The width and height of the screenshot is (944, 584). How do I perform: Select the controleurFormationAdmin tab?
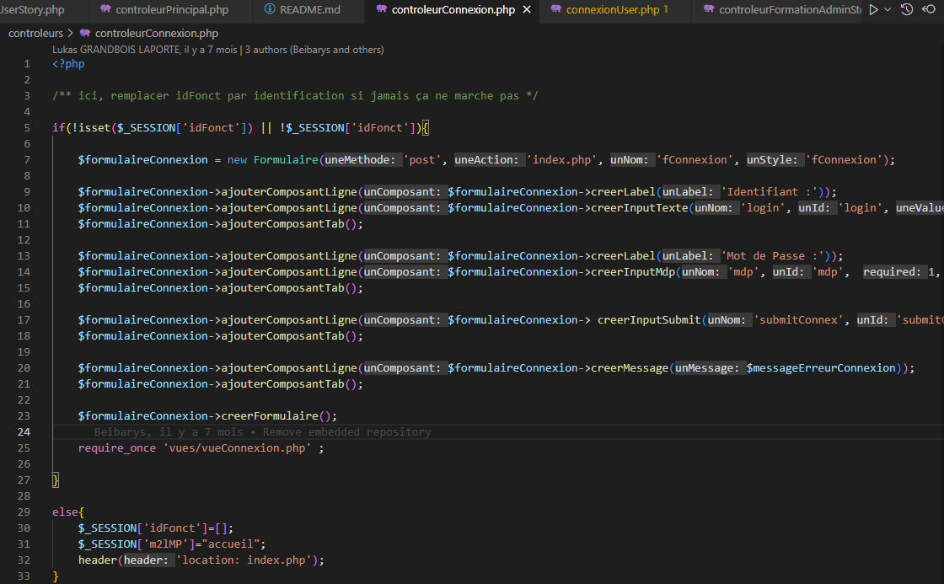pos(790,10)
